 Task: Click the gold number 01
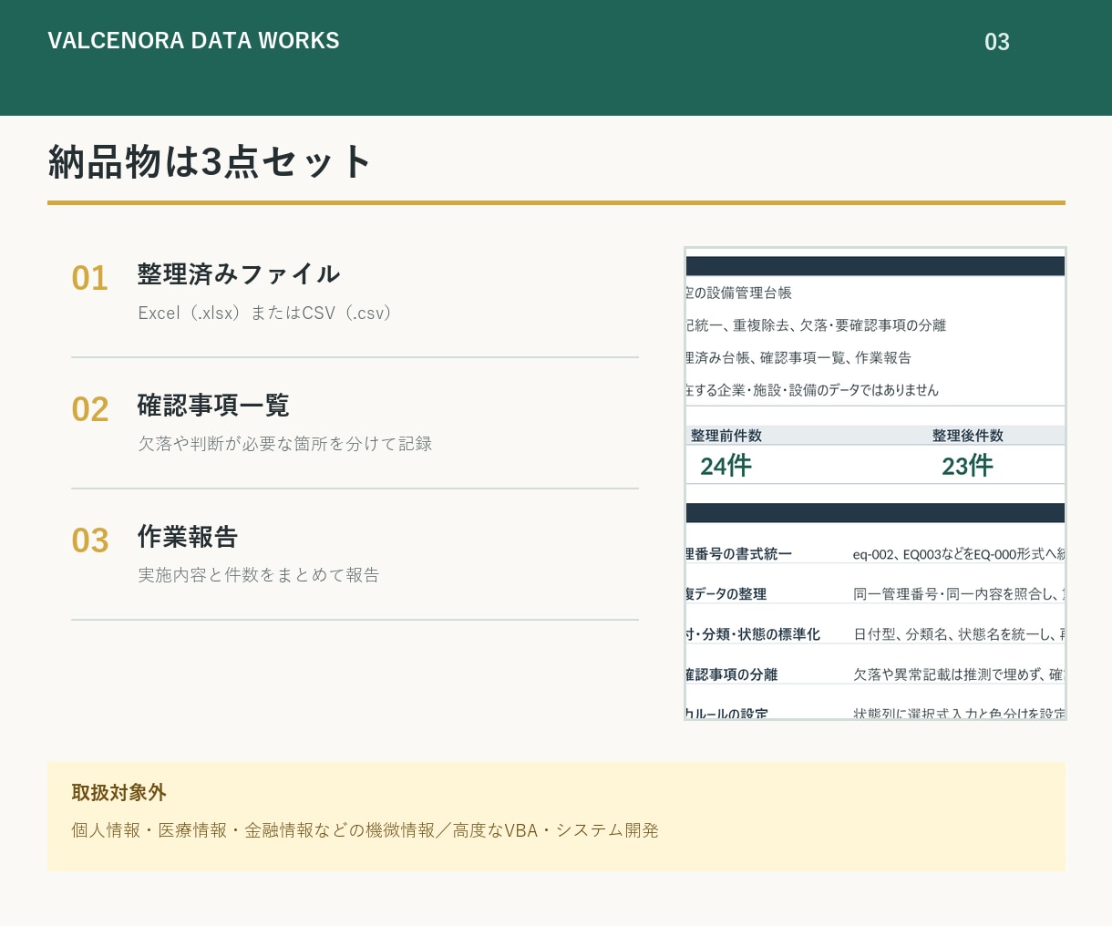(x=89, y=278)
